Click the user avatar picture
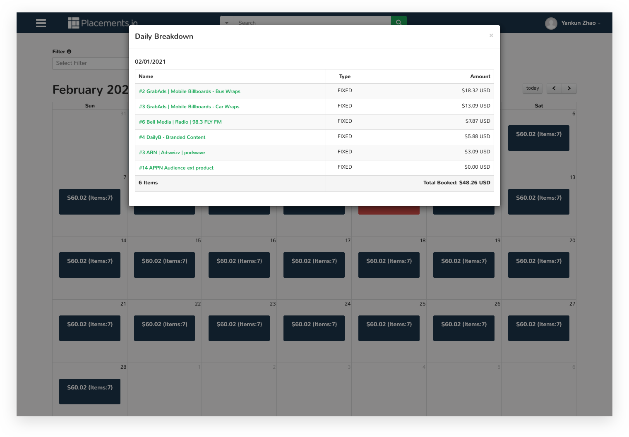 (x=551, y=23)
